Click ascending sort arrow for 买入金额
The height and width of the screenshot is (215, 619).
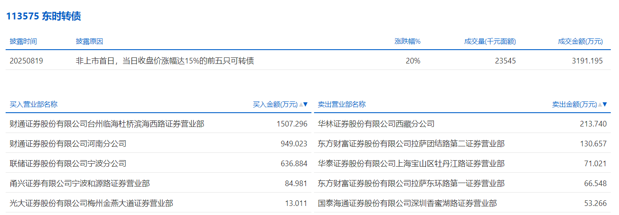pos(301,104)
